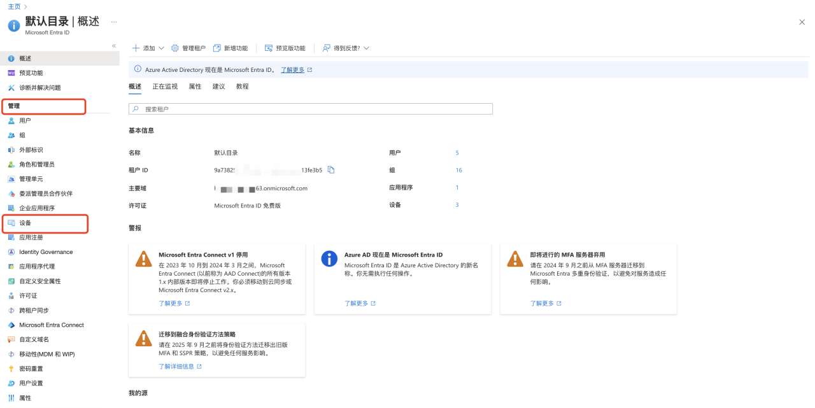Open 委派管理员合作伙伴 sidebar entry
815x408 pixels.
pos(45,193)
